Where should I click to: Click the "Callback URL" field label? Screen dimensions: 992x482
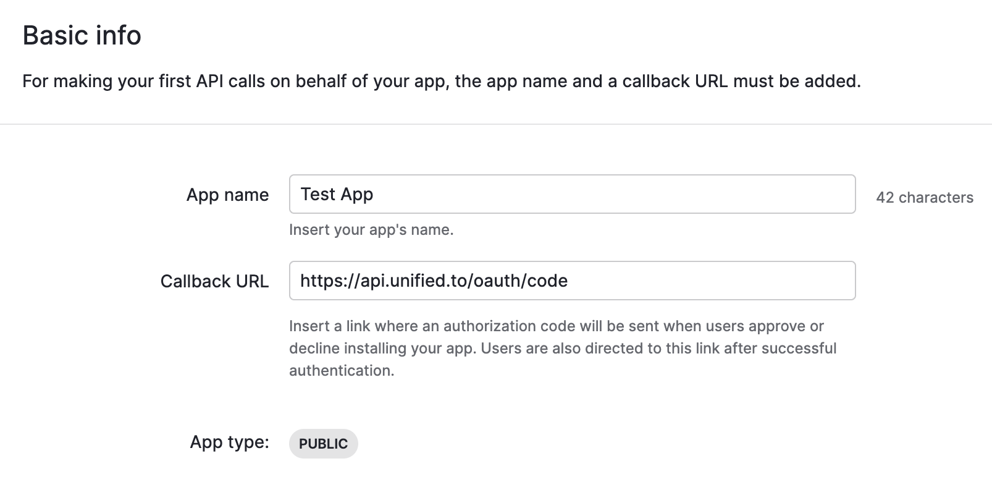(214, 281)
